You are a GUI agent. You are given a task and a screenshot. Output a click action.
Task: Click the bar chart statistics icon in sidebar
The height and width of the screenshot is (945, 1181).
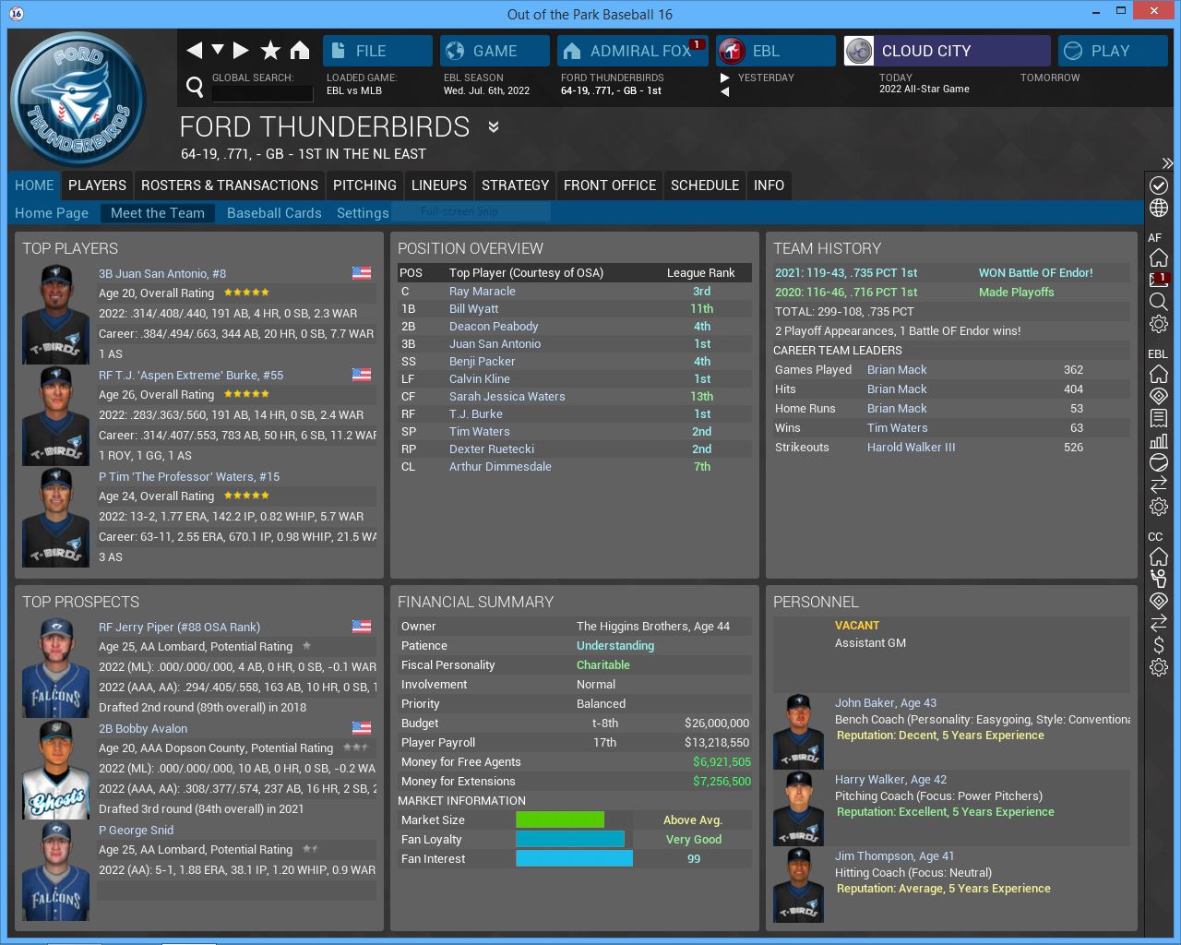1159,440
